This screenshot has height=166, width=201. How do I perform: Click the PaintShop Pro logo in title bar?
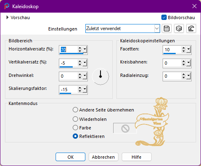click(x=7, y=6)
